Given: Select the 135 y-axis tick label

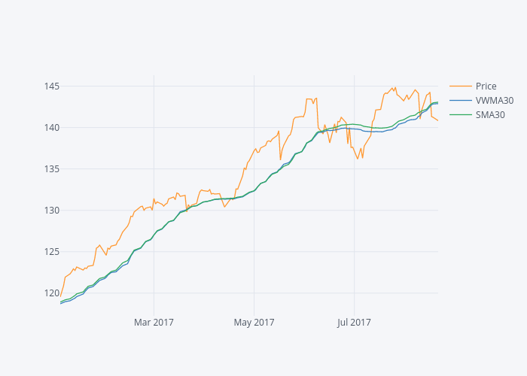Looking at the screenshot, I should 51,168.
